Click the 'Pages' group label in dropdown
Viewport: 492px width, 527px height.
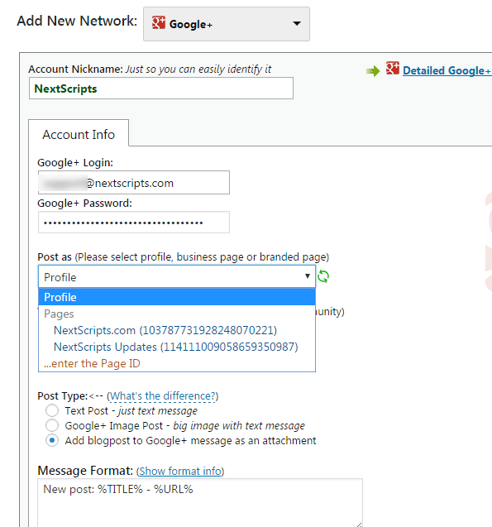[59, 314]
